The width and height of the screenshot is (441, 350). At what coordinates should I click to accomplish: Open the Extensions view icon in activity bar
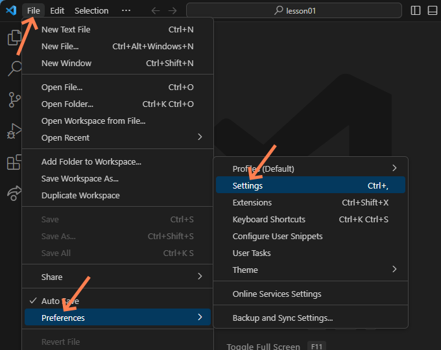[x=14, y=162]
